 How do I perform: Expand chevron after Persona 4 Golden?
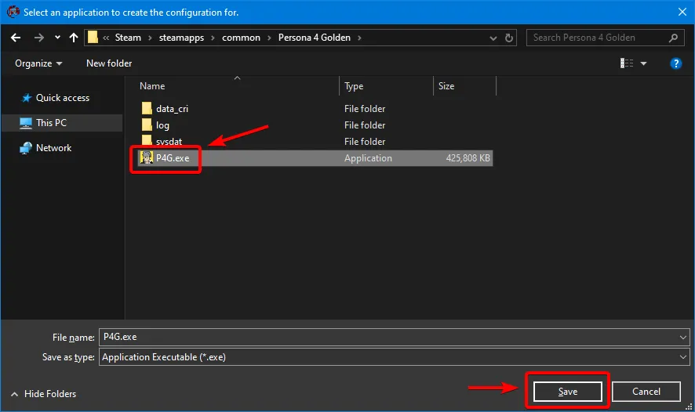[359, 38]
